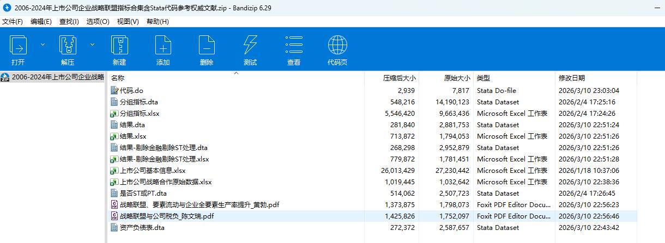Open the 帮助(H) menu
This screenshot has height=243, width=665.
tap(158, 22)
